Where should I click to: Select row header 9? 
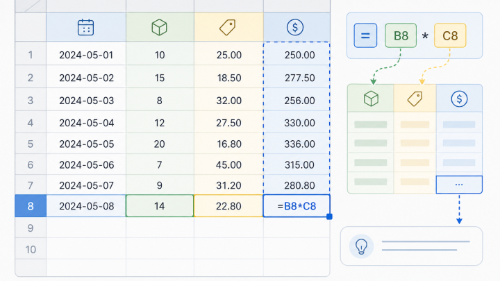pos(31,228)
